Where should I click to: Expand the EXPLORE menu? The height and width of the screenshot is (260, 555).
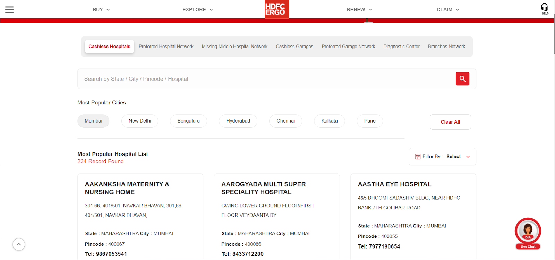[x=197, y=10]
